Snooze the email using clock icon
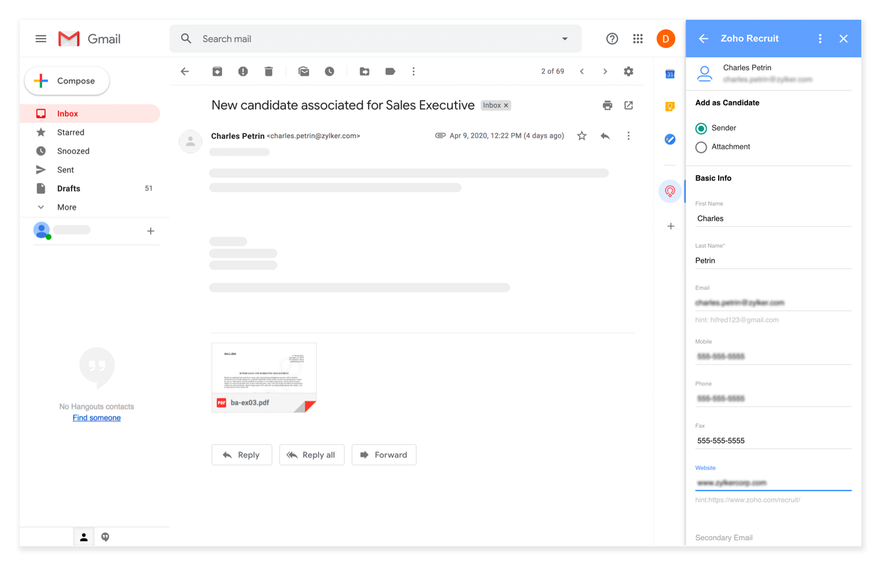The image size is (881, 566). [x=329, y=72]
